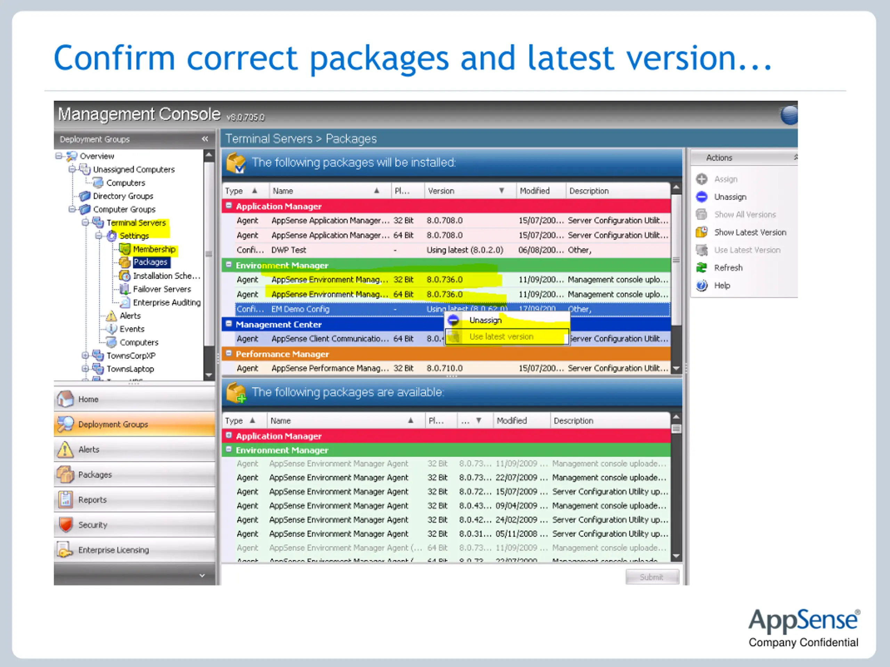Image resolution: width=890 pixels, height=667 pixels.
Task: Collapse available Environment Manager group
Action: click(x=229, y=449)
